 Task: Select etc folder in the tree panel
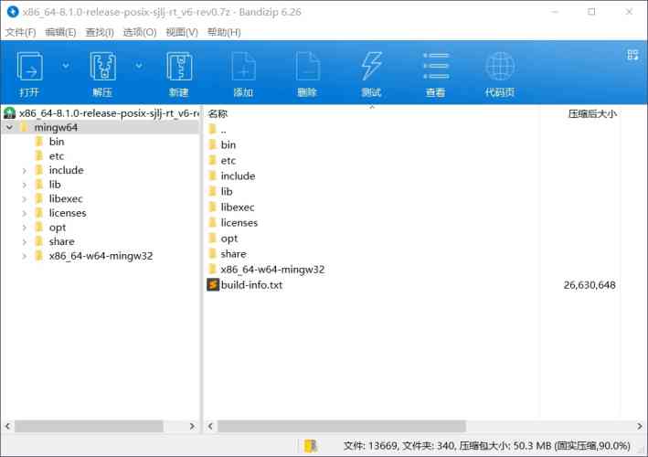[57, 156]
